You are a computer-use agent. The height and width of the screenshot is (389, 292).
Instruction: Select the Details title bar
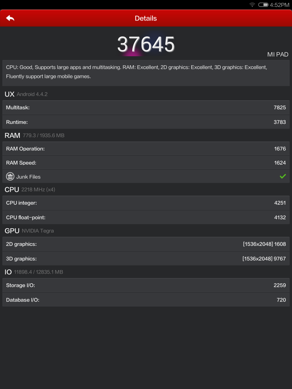tap(146, 18)
